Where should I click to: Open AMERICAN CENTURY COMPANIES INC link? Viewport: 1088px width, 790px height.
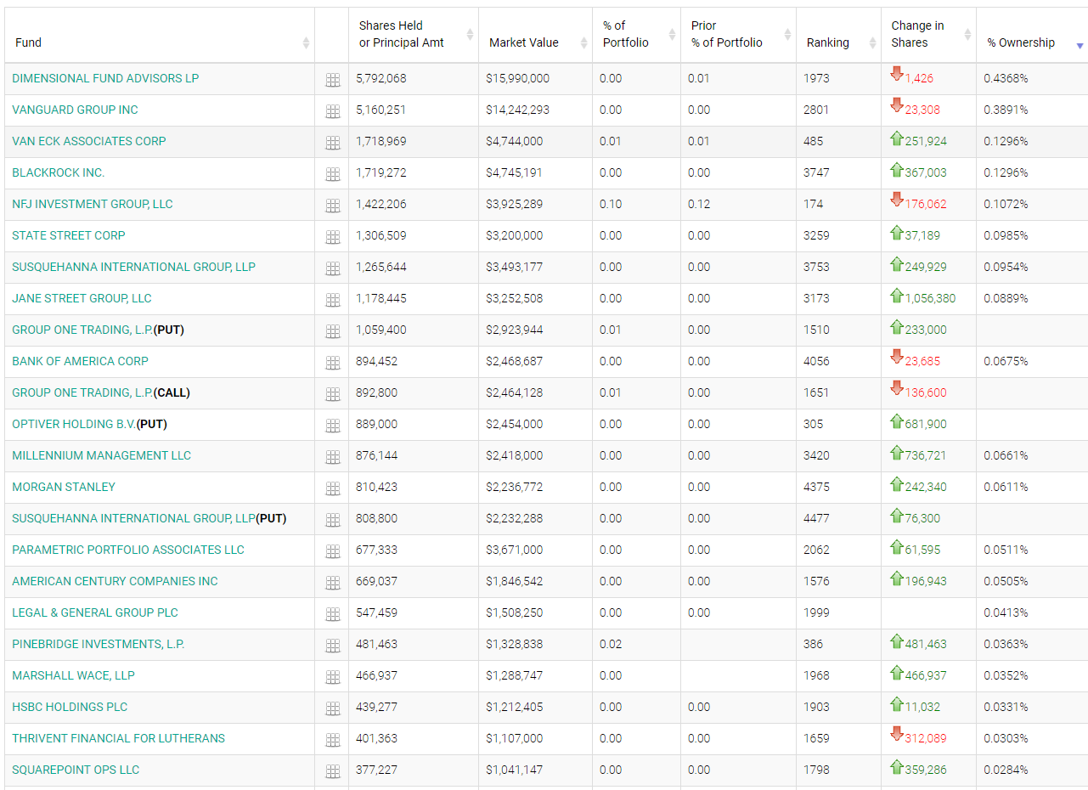115,581
